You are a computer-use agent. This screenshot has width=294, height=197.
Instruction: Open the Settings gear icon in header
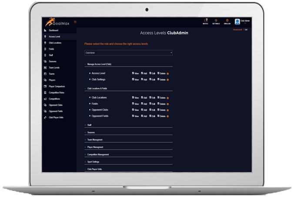pos(216,21)
